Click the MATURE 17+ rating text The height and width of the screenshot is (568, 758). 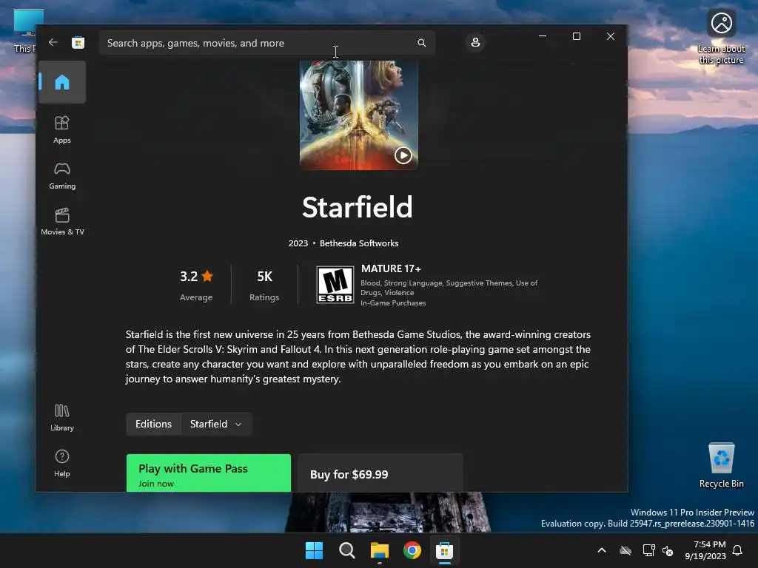[x=391, y=268]
